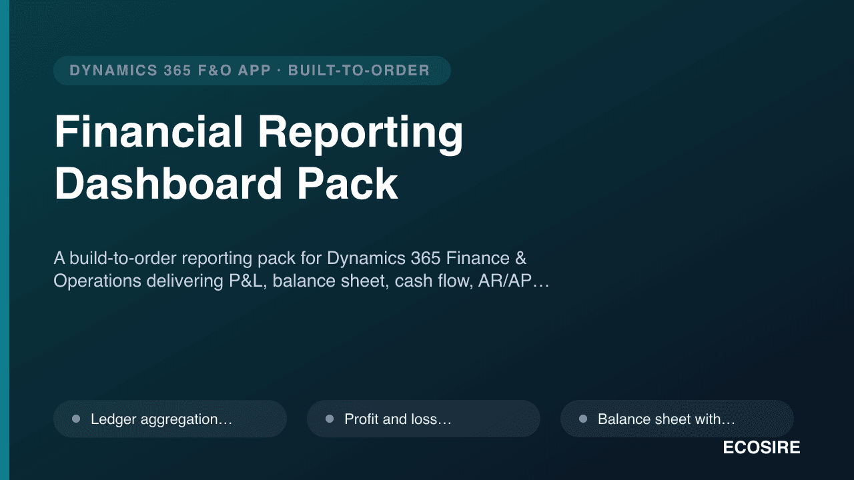Click the bullet dot beside Balance sheet with
Viewport: 854px width, 480px height.
point(583,419)
